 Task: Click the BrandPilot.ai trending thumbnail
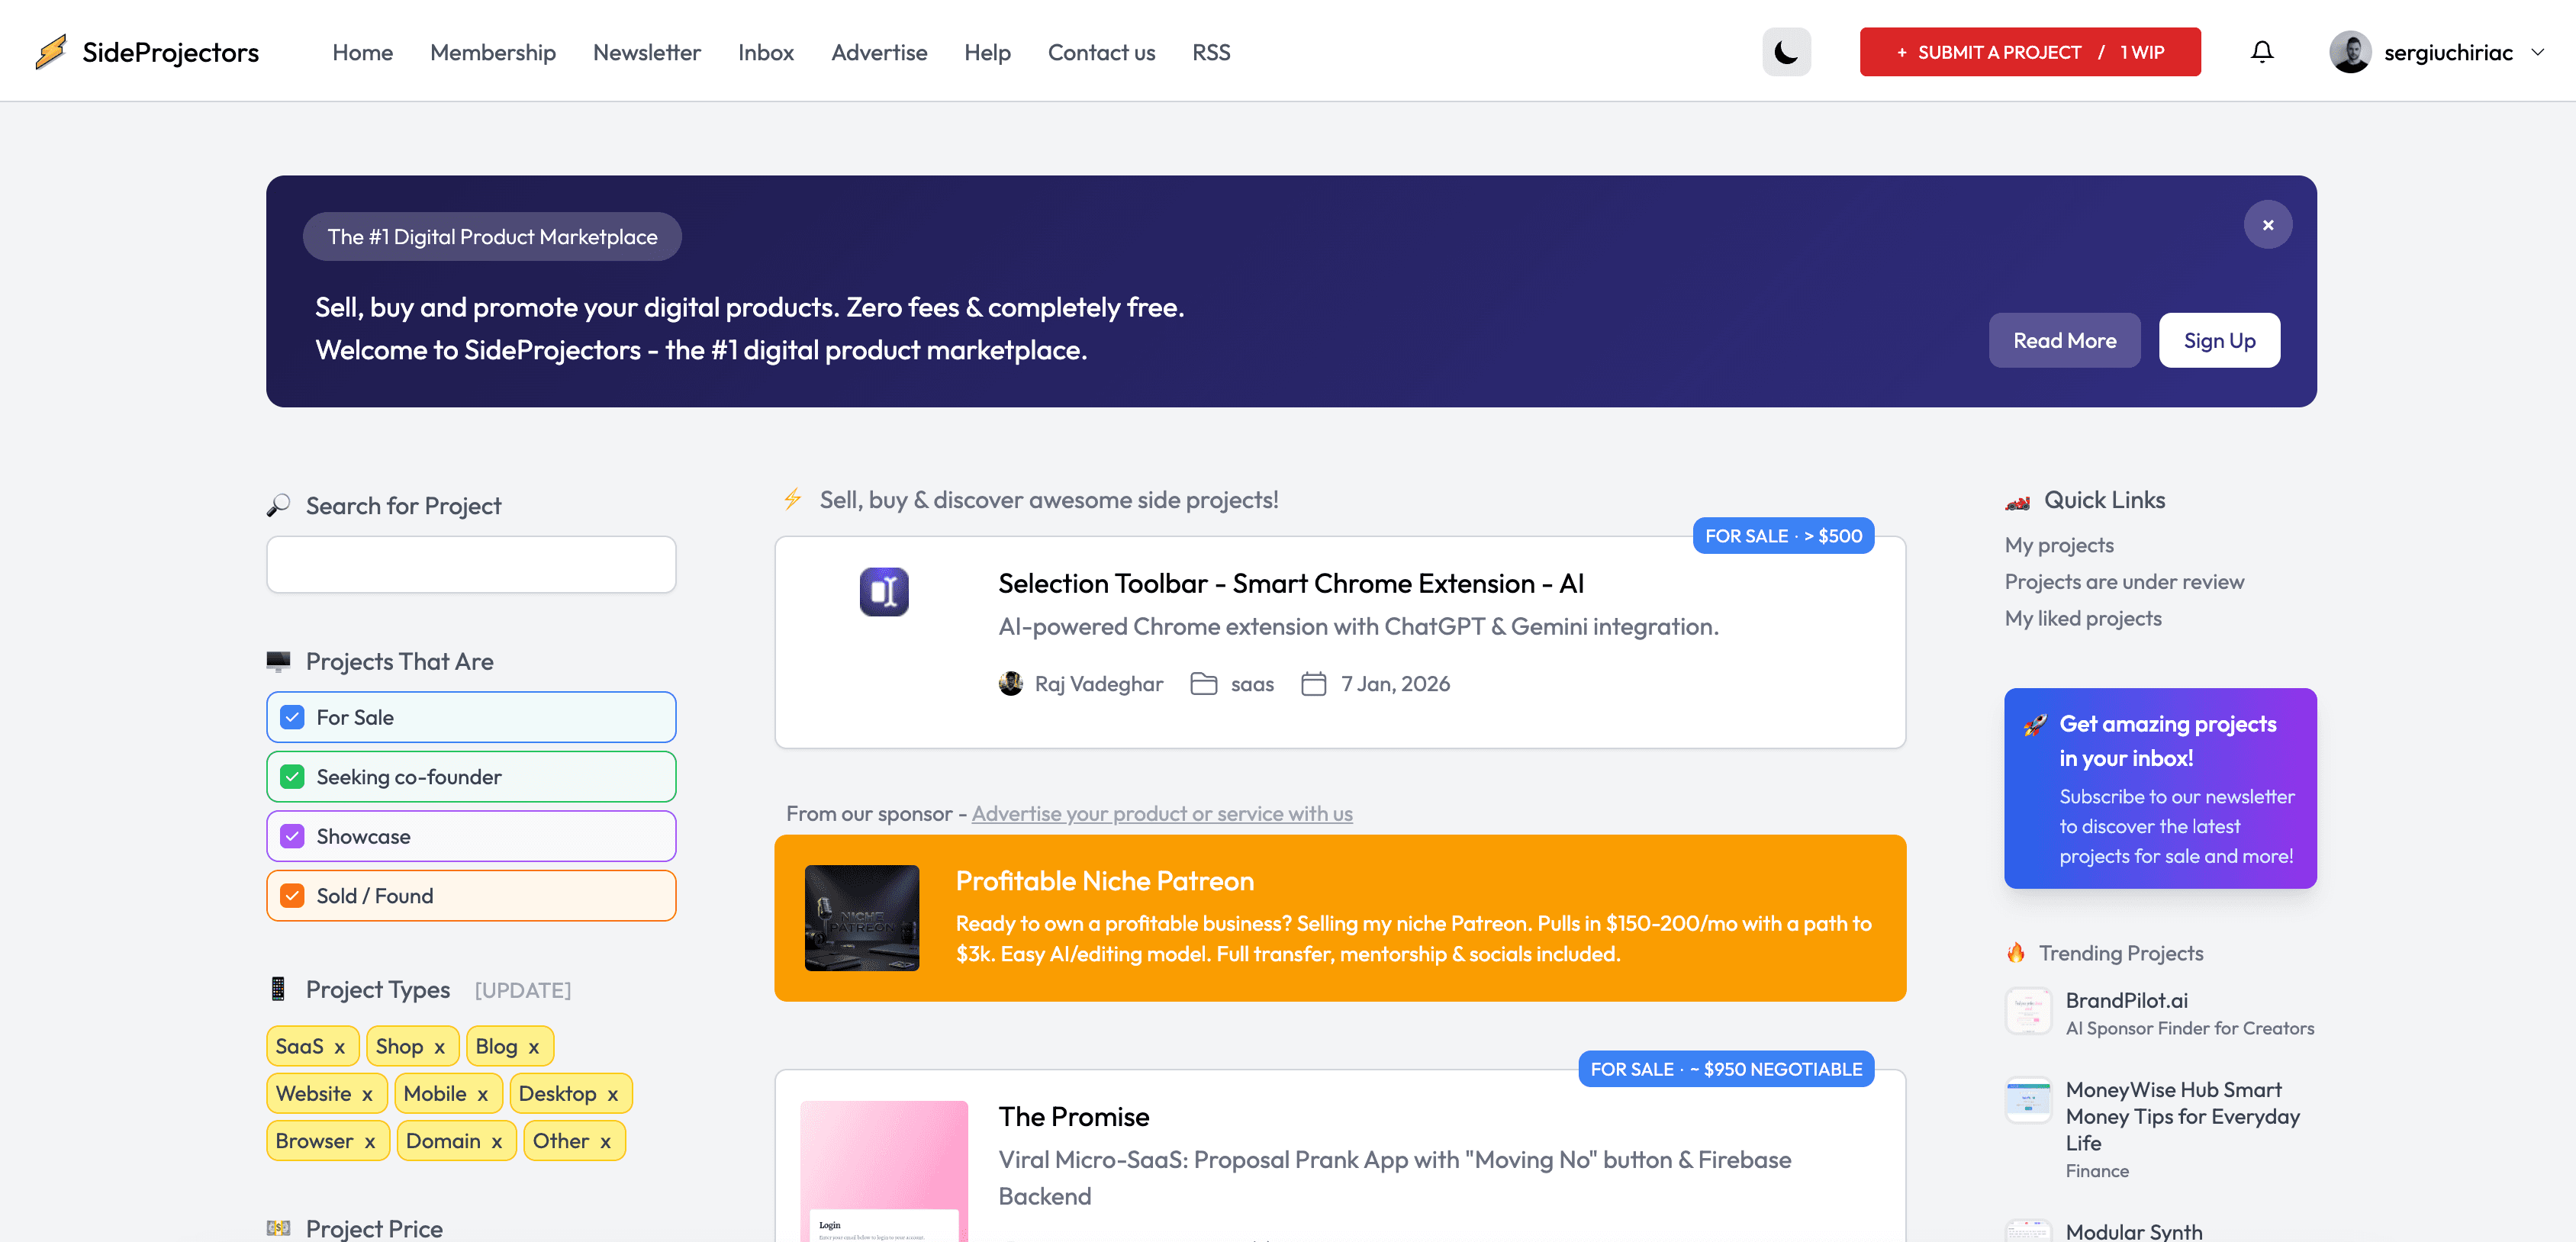(2028, 1011)
